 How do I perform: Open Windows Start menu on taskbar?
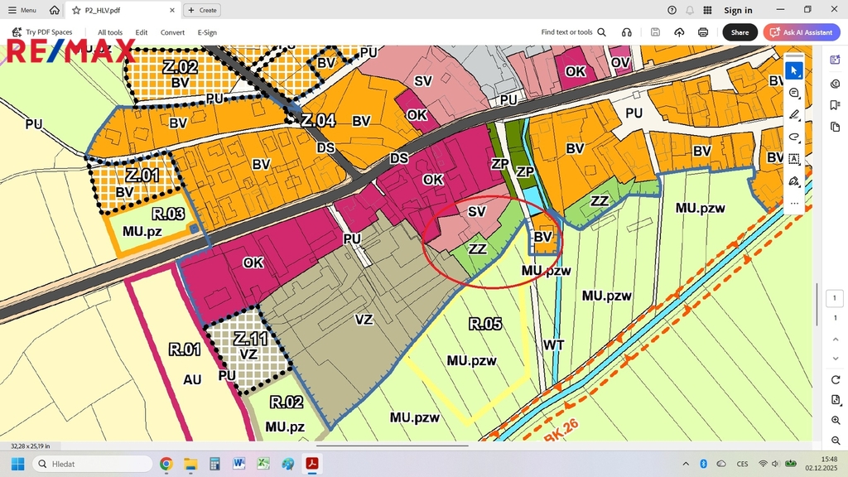click(17, 464)
